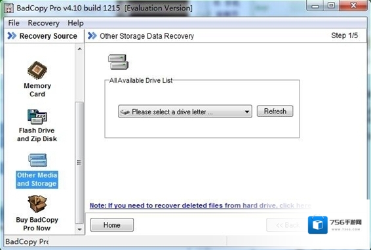Click the 'Other Media and Storage' highlighted label
371x250 pixels.
(37, 179)
